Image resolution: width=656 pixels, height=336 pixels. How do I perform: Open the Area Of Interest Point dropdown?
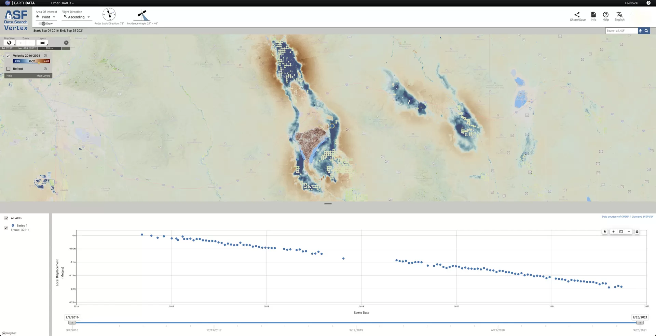pyautogui.click(x=46, y=17)
